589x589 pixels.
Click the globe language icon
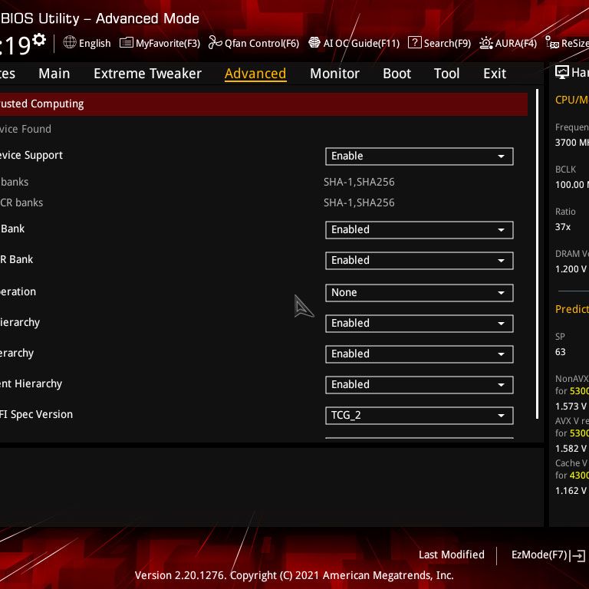click(x=70, y=42)
